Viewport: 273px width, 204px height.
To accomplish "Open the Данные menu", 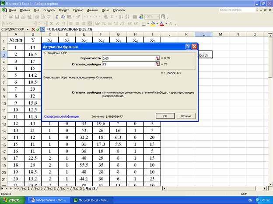I will click(92, 9).
